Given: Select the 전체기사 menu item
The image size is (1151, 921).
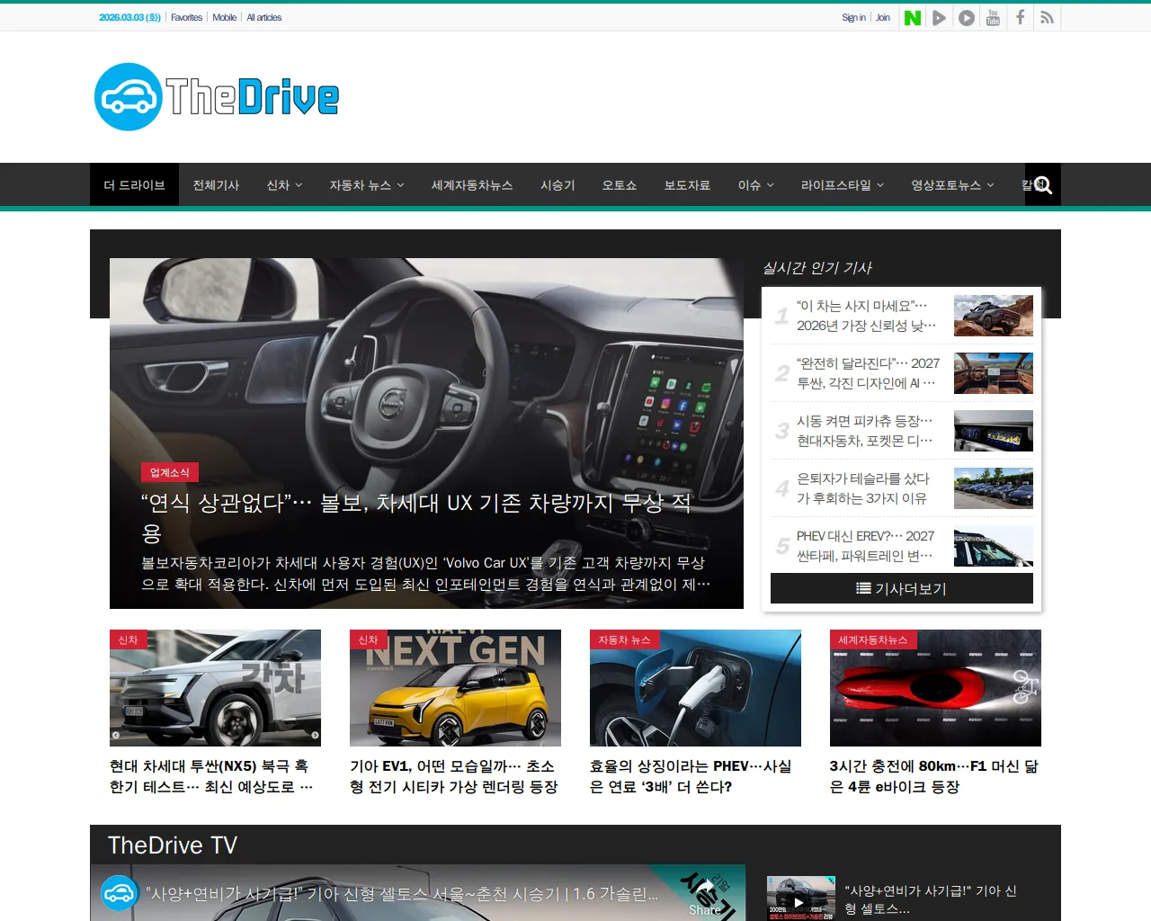Looking at the screenshot, I should 216,185.
